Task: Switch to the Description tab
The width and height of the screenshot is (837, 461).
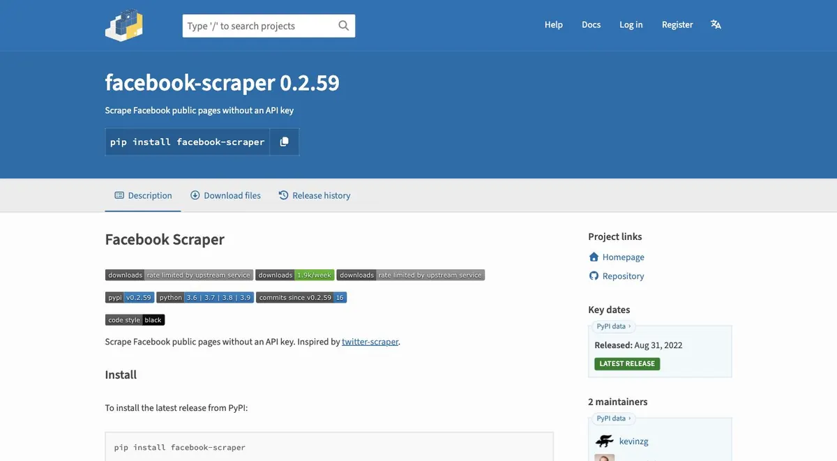Action: coord(143,195)
